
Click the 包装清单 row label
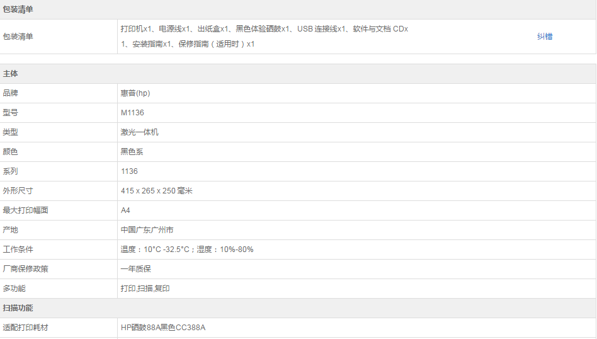[x=18, y=37]
